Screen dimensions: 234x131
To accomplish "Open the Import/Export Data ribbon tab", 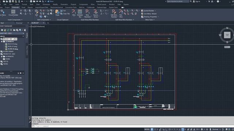I will 42,7.
